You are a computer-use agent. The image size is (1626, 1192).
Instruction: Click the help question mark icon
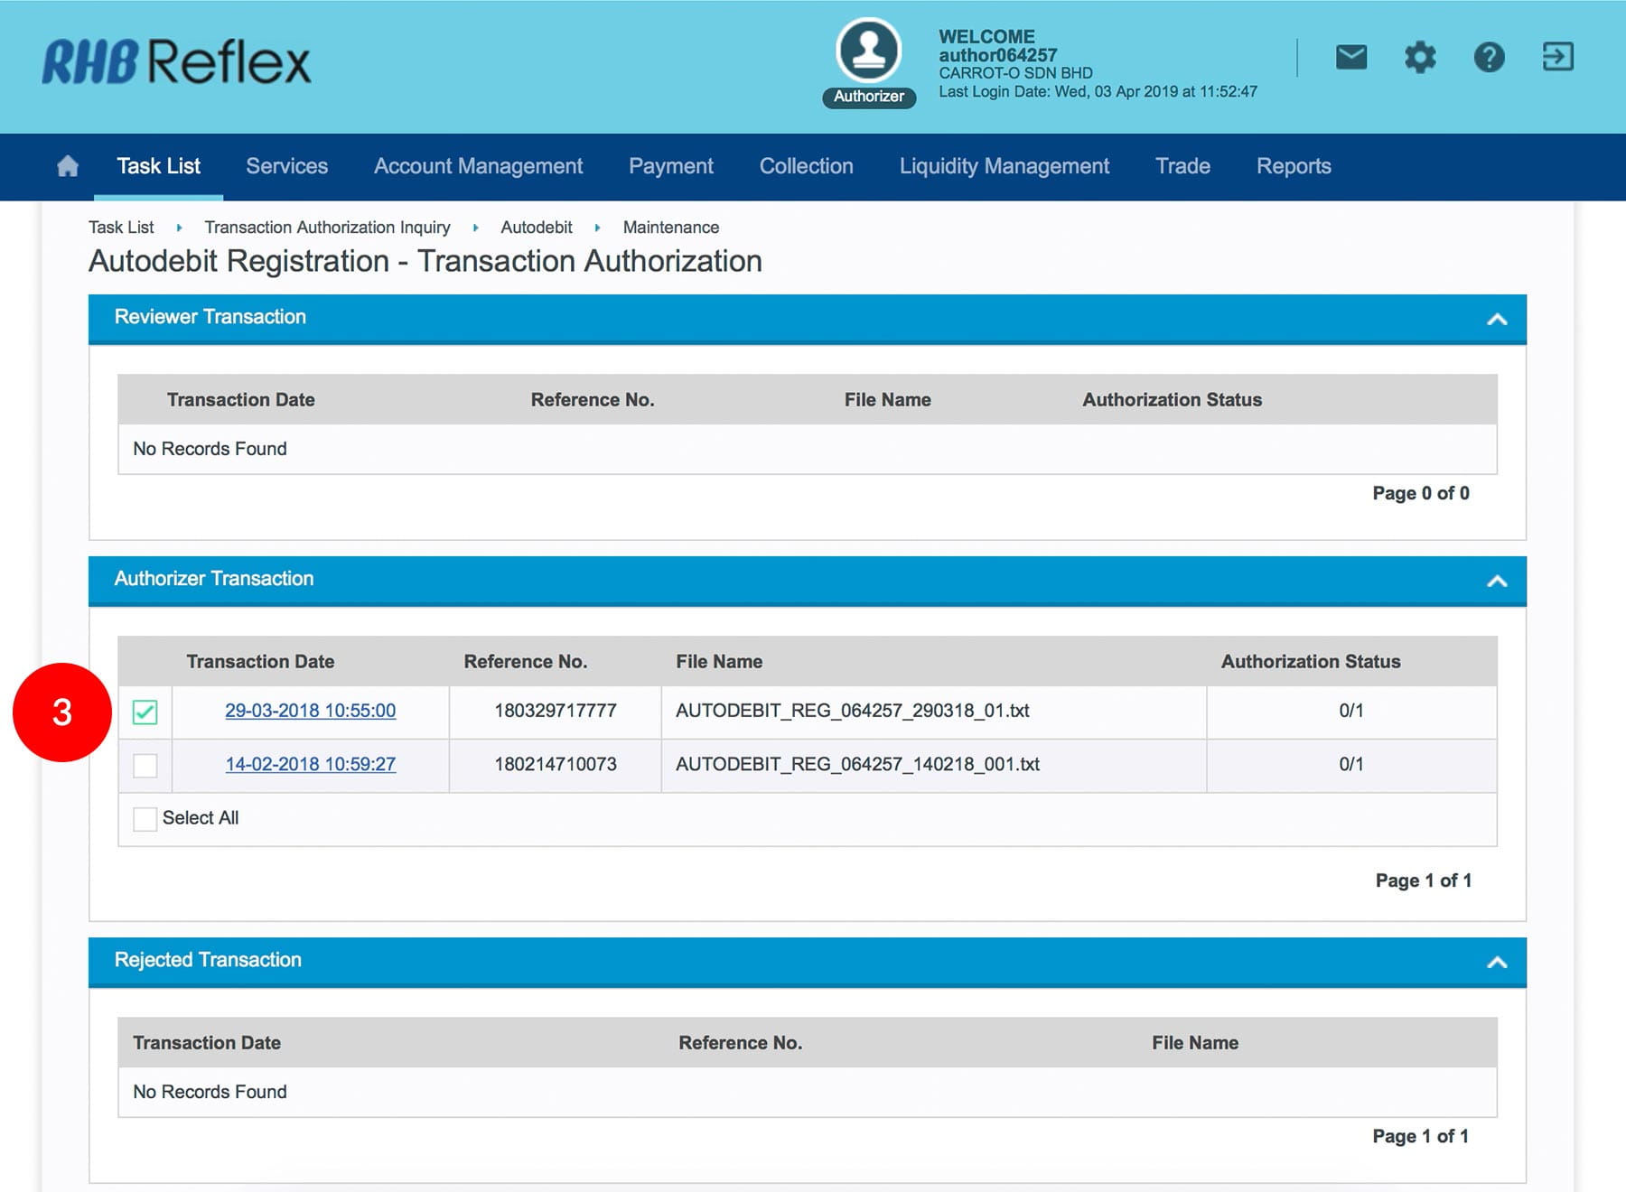click(1489, 58)
